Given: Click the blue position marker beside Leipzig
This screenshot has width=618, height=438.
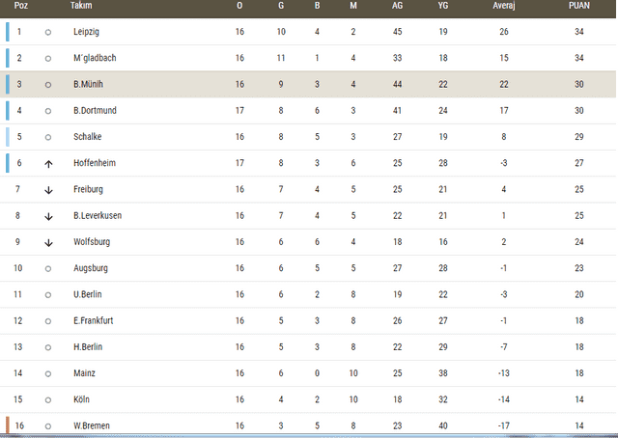Looking at the screenshot, I should (x=8, y=32).
